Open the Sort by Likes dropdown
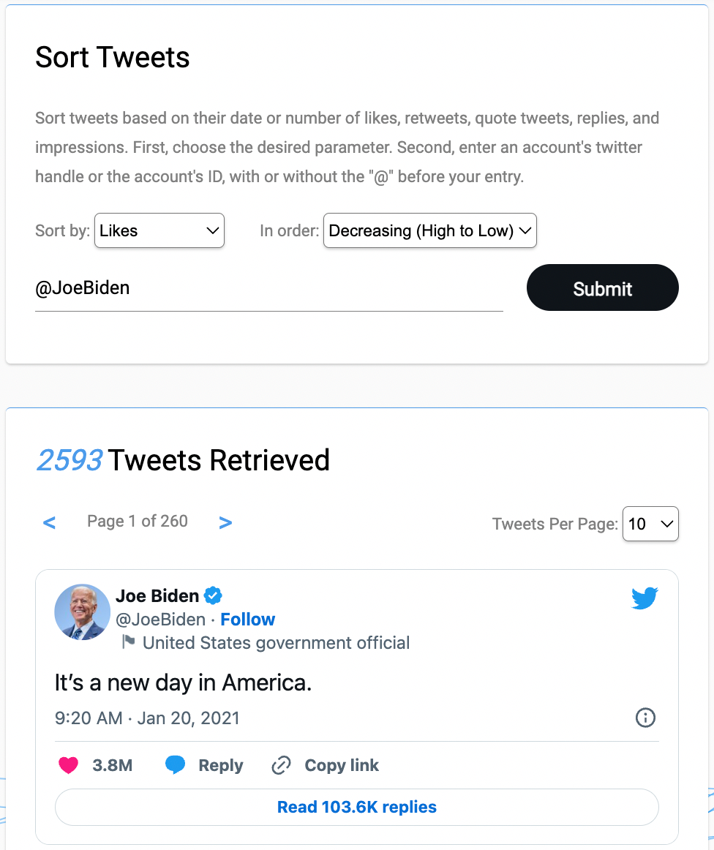This screenshot has width=714, height=850. [x=159, y=230]
